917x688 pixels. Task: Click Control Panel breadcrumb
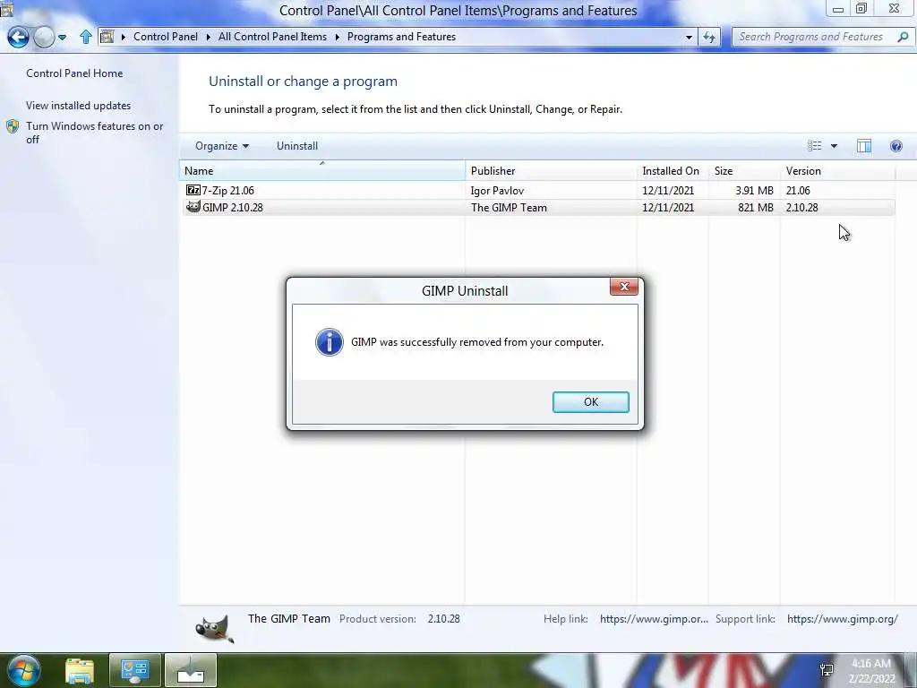point(166,36)
